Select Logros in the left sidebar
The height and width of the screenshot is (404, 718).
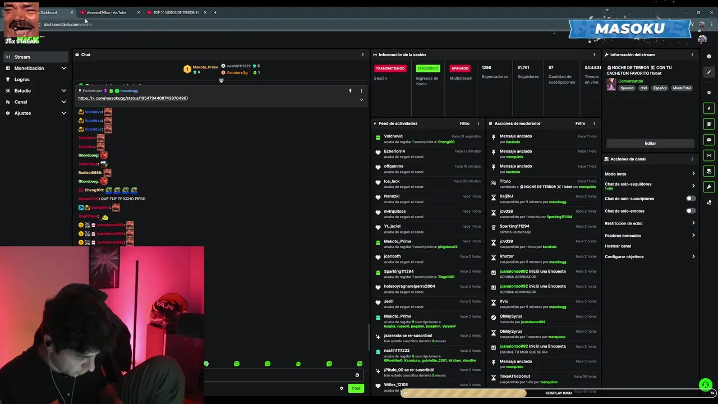[x=35, y=80]
